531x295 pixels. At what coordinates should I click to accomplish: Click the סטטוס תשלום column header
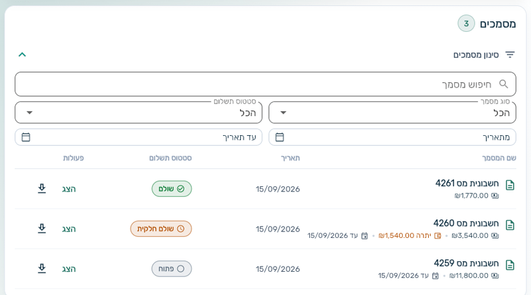[171, 158]
